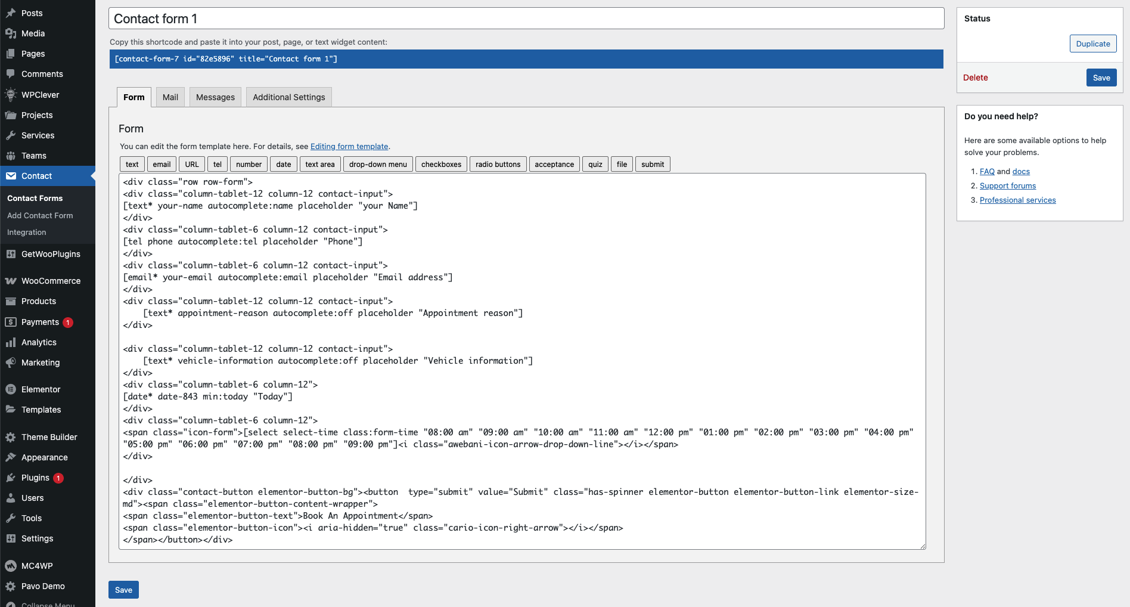Click the Elementor icon in sidebar
The width and height of the screenshot is (1130, 607).
pyautogui.click(x=11, y=389)
